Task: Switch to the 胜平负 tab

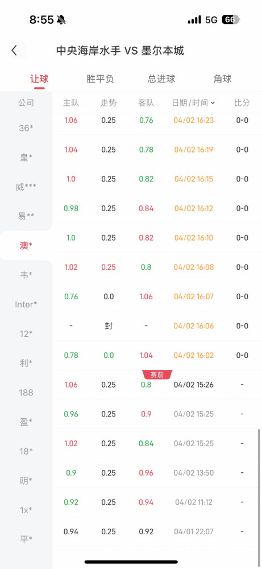Action: point(100,79)
